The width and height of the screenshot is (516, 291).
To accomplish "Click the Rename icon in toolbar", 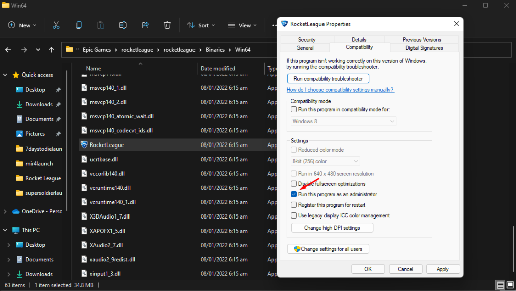I will [123, 25].
